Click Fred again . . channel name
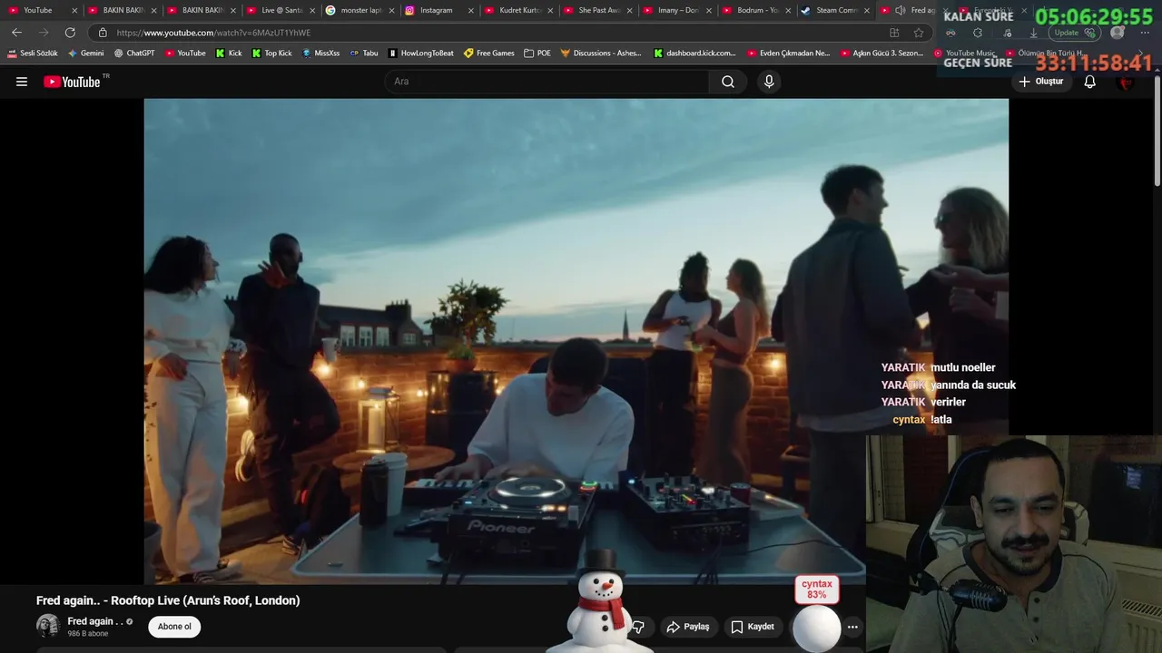1162x653 pixels. (95, 621)
